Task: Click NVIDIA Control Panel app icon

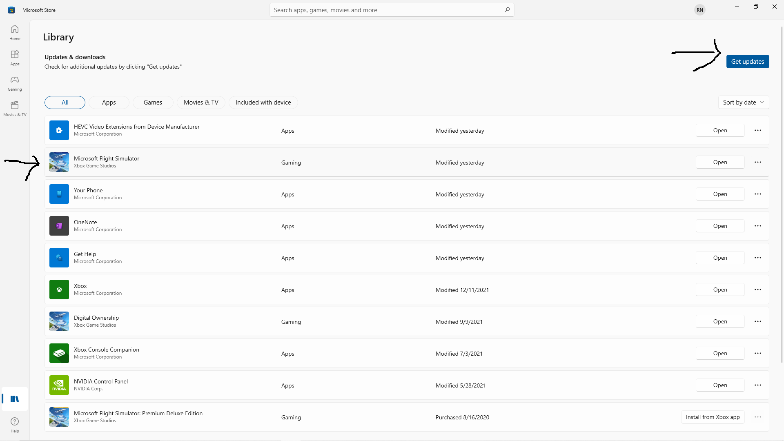Action: (x=59, y=385)
